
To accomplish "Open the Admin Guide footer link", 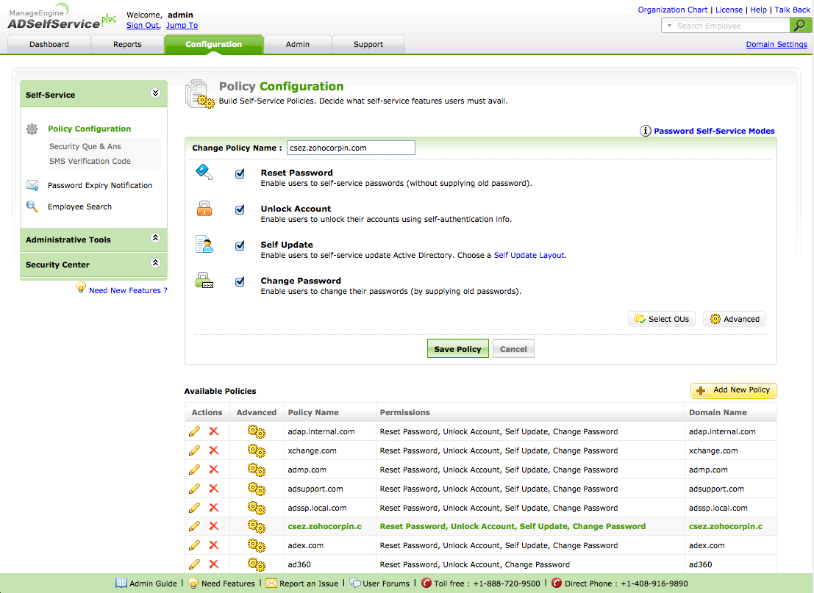I will click(x=146, y=583).
